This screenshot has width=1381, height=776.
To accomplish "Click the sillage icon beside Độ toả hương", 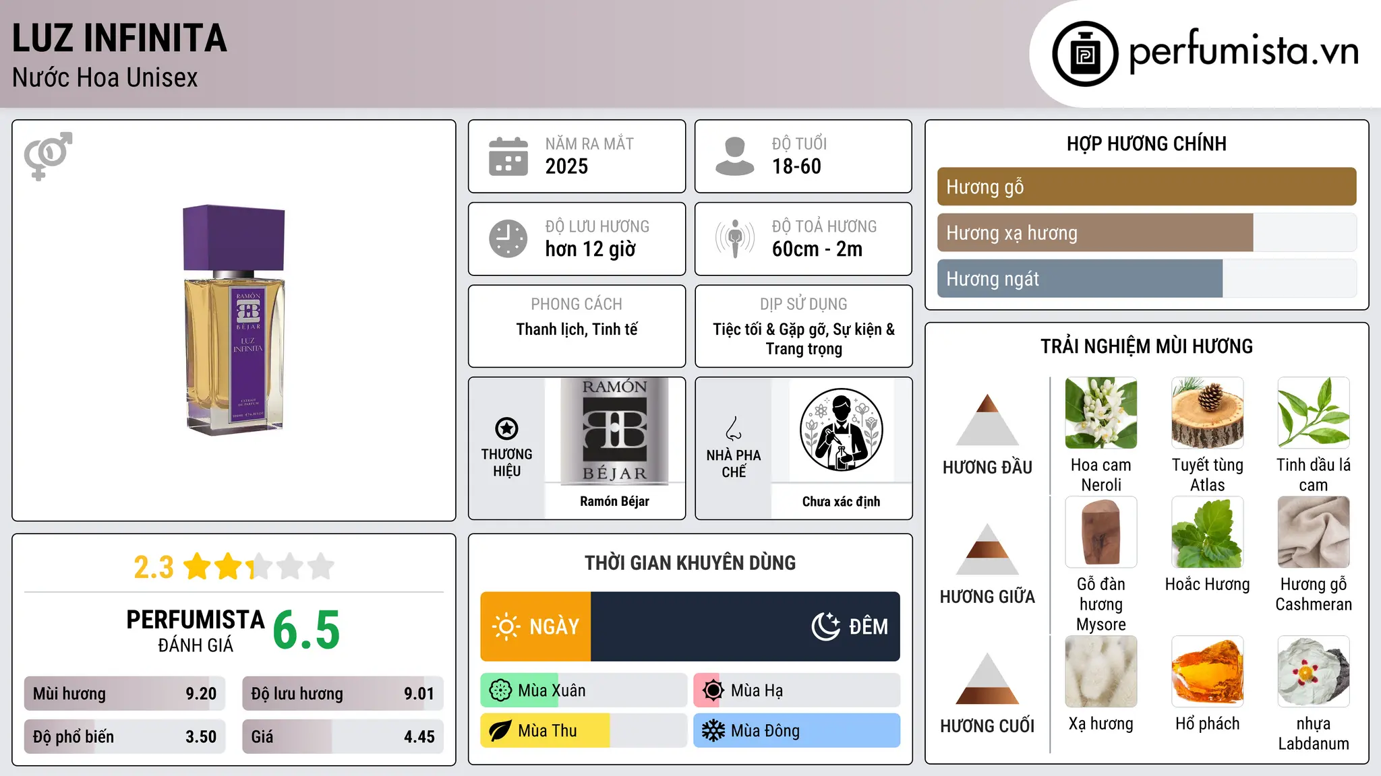I will [x=734, y=238].
